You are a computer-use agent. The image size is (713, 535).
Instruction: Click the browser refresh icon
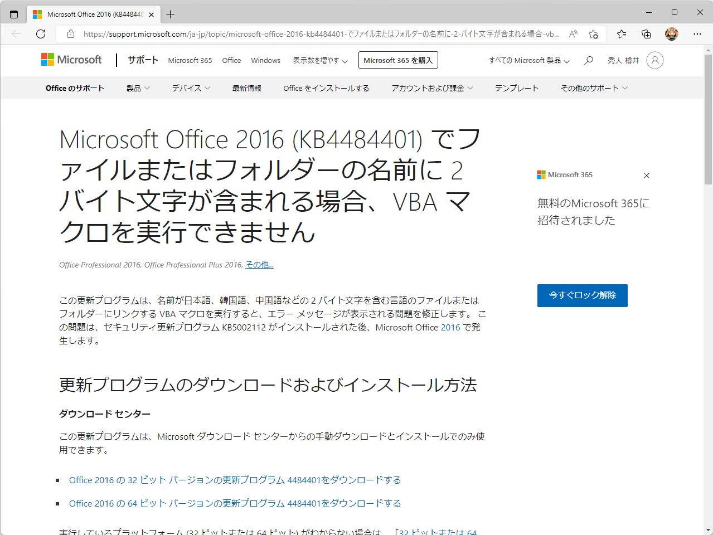coord(40,33)
